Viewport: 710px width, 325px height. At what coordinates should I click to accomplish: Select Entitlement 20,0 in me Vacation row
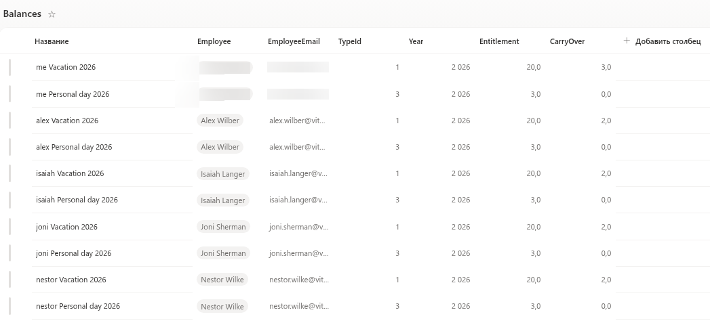pyautogui.click(x=534, y=67)
